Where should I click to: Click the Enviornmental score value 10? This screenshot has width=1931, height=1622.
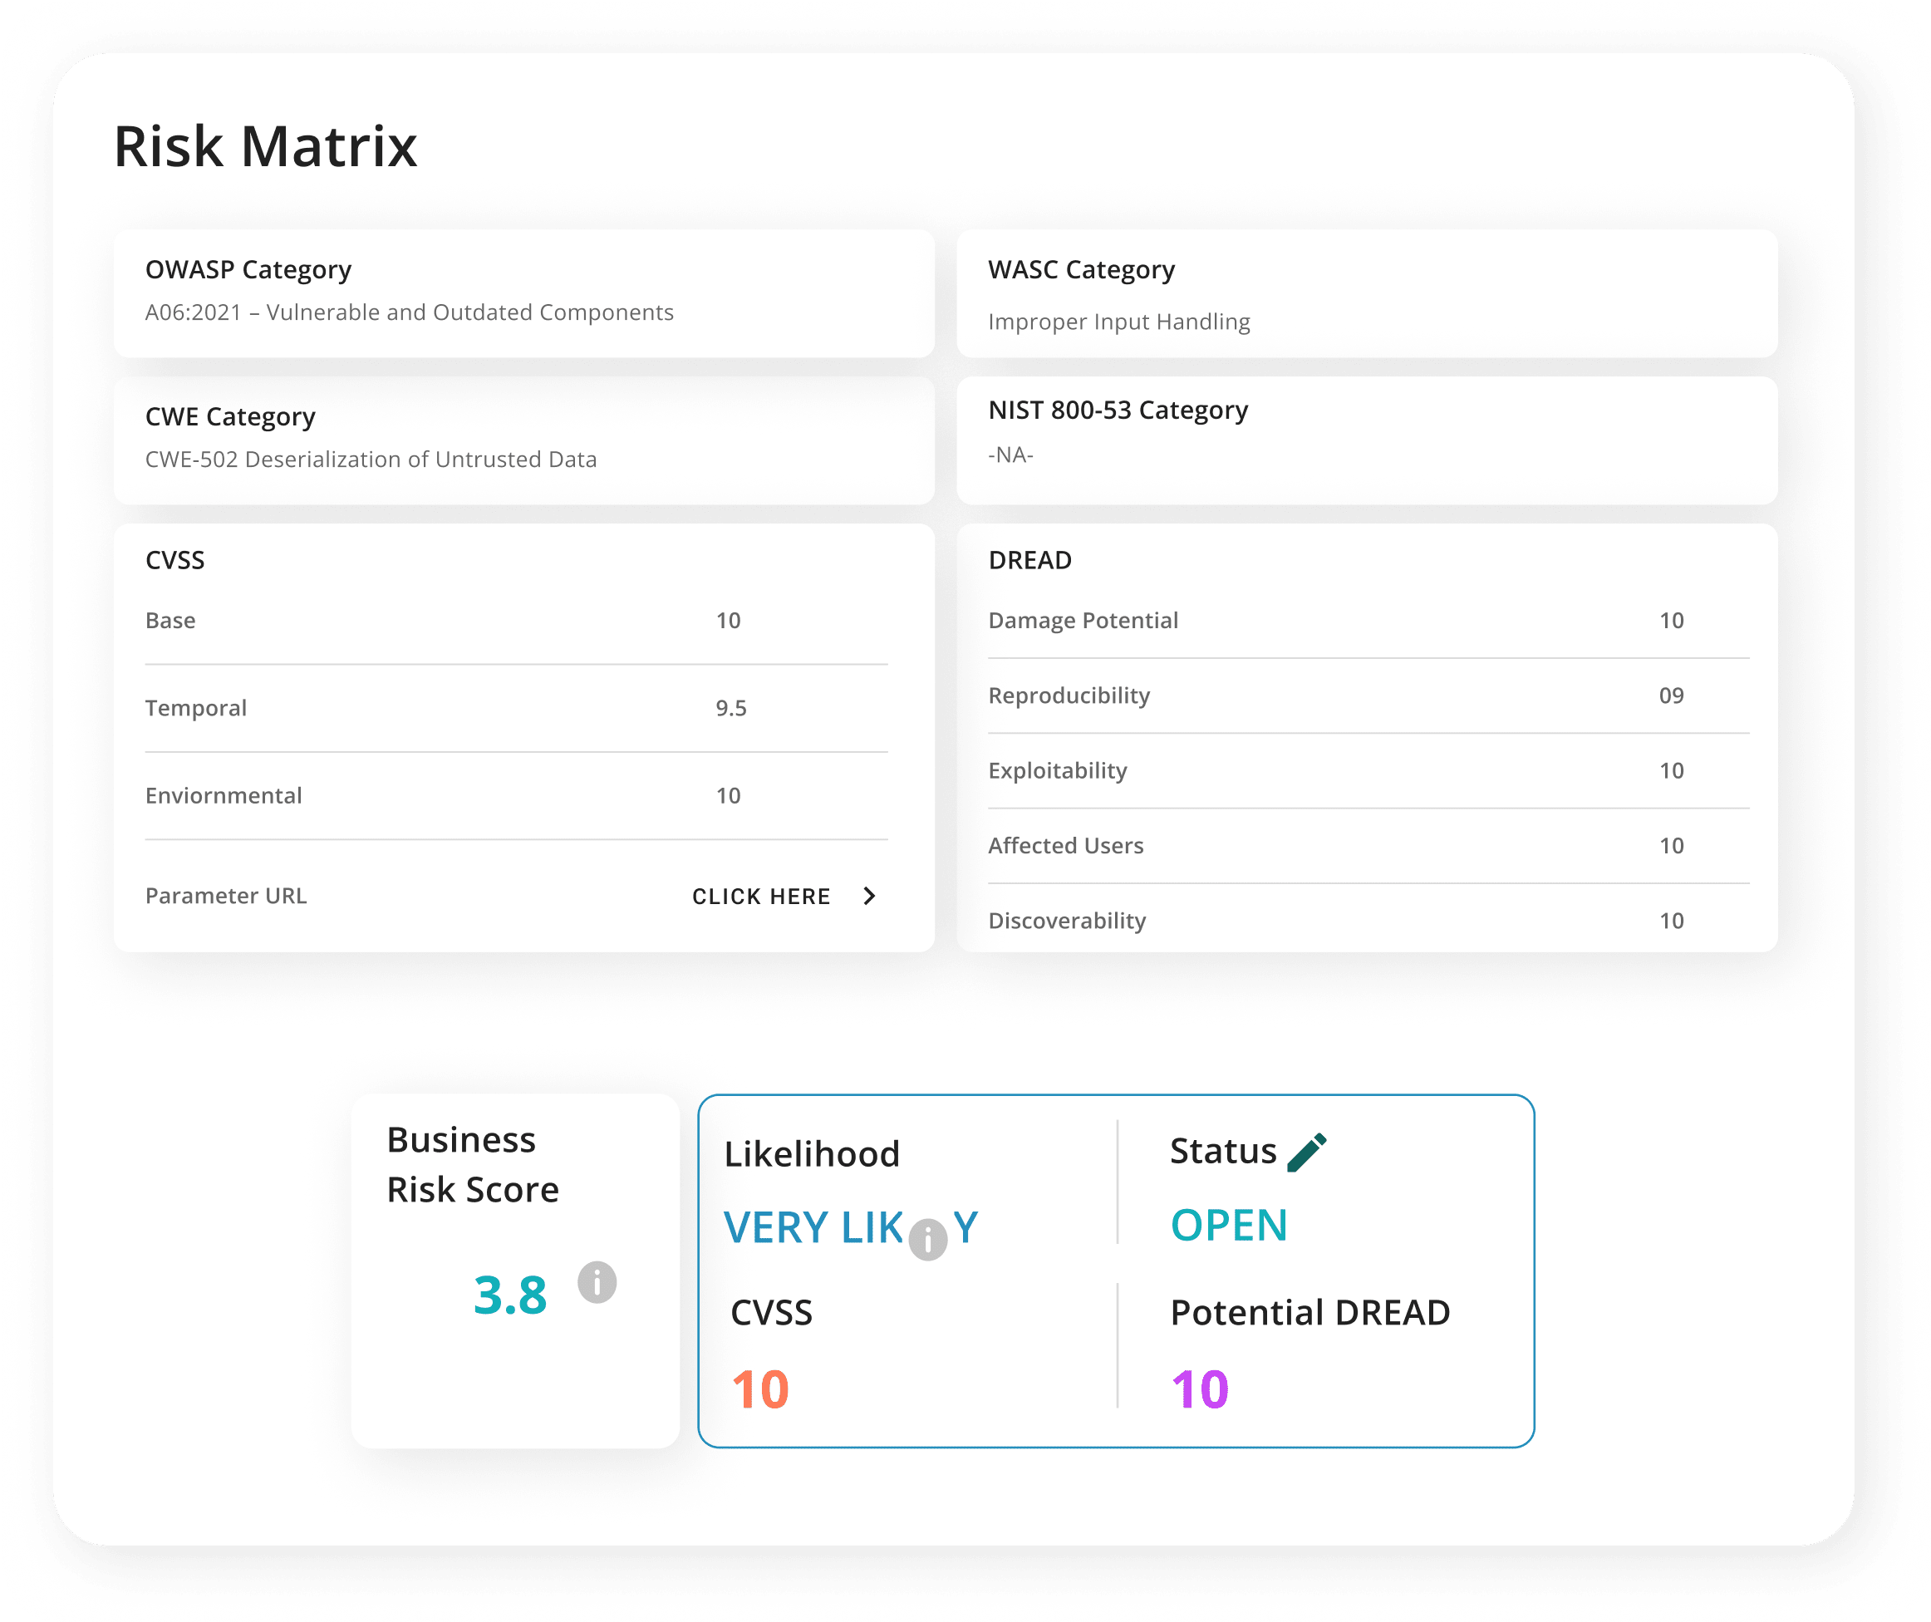pos(728,795)
